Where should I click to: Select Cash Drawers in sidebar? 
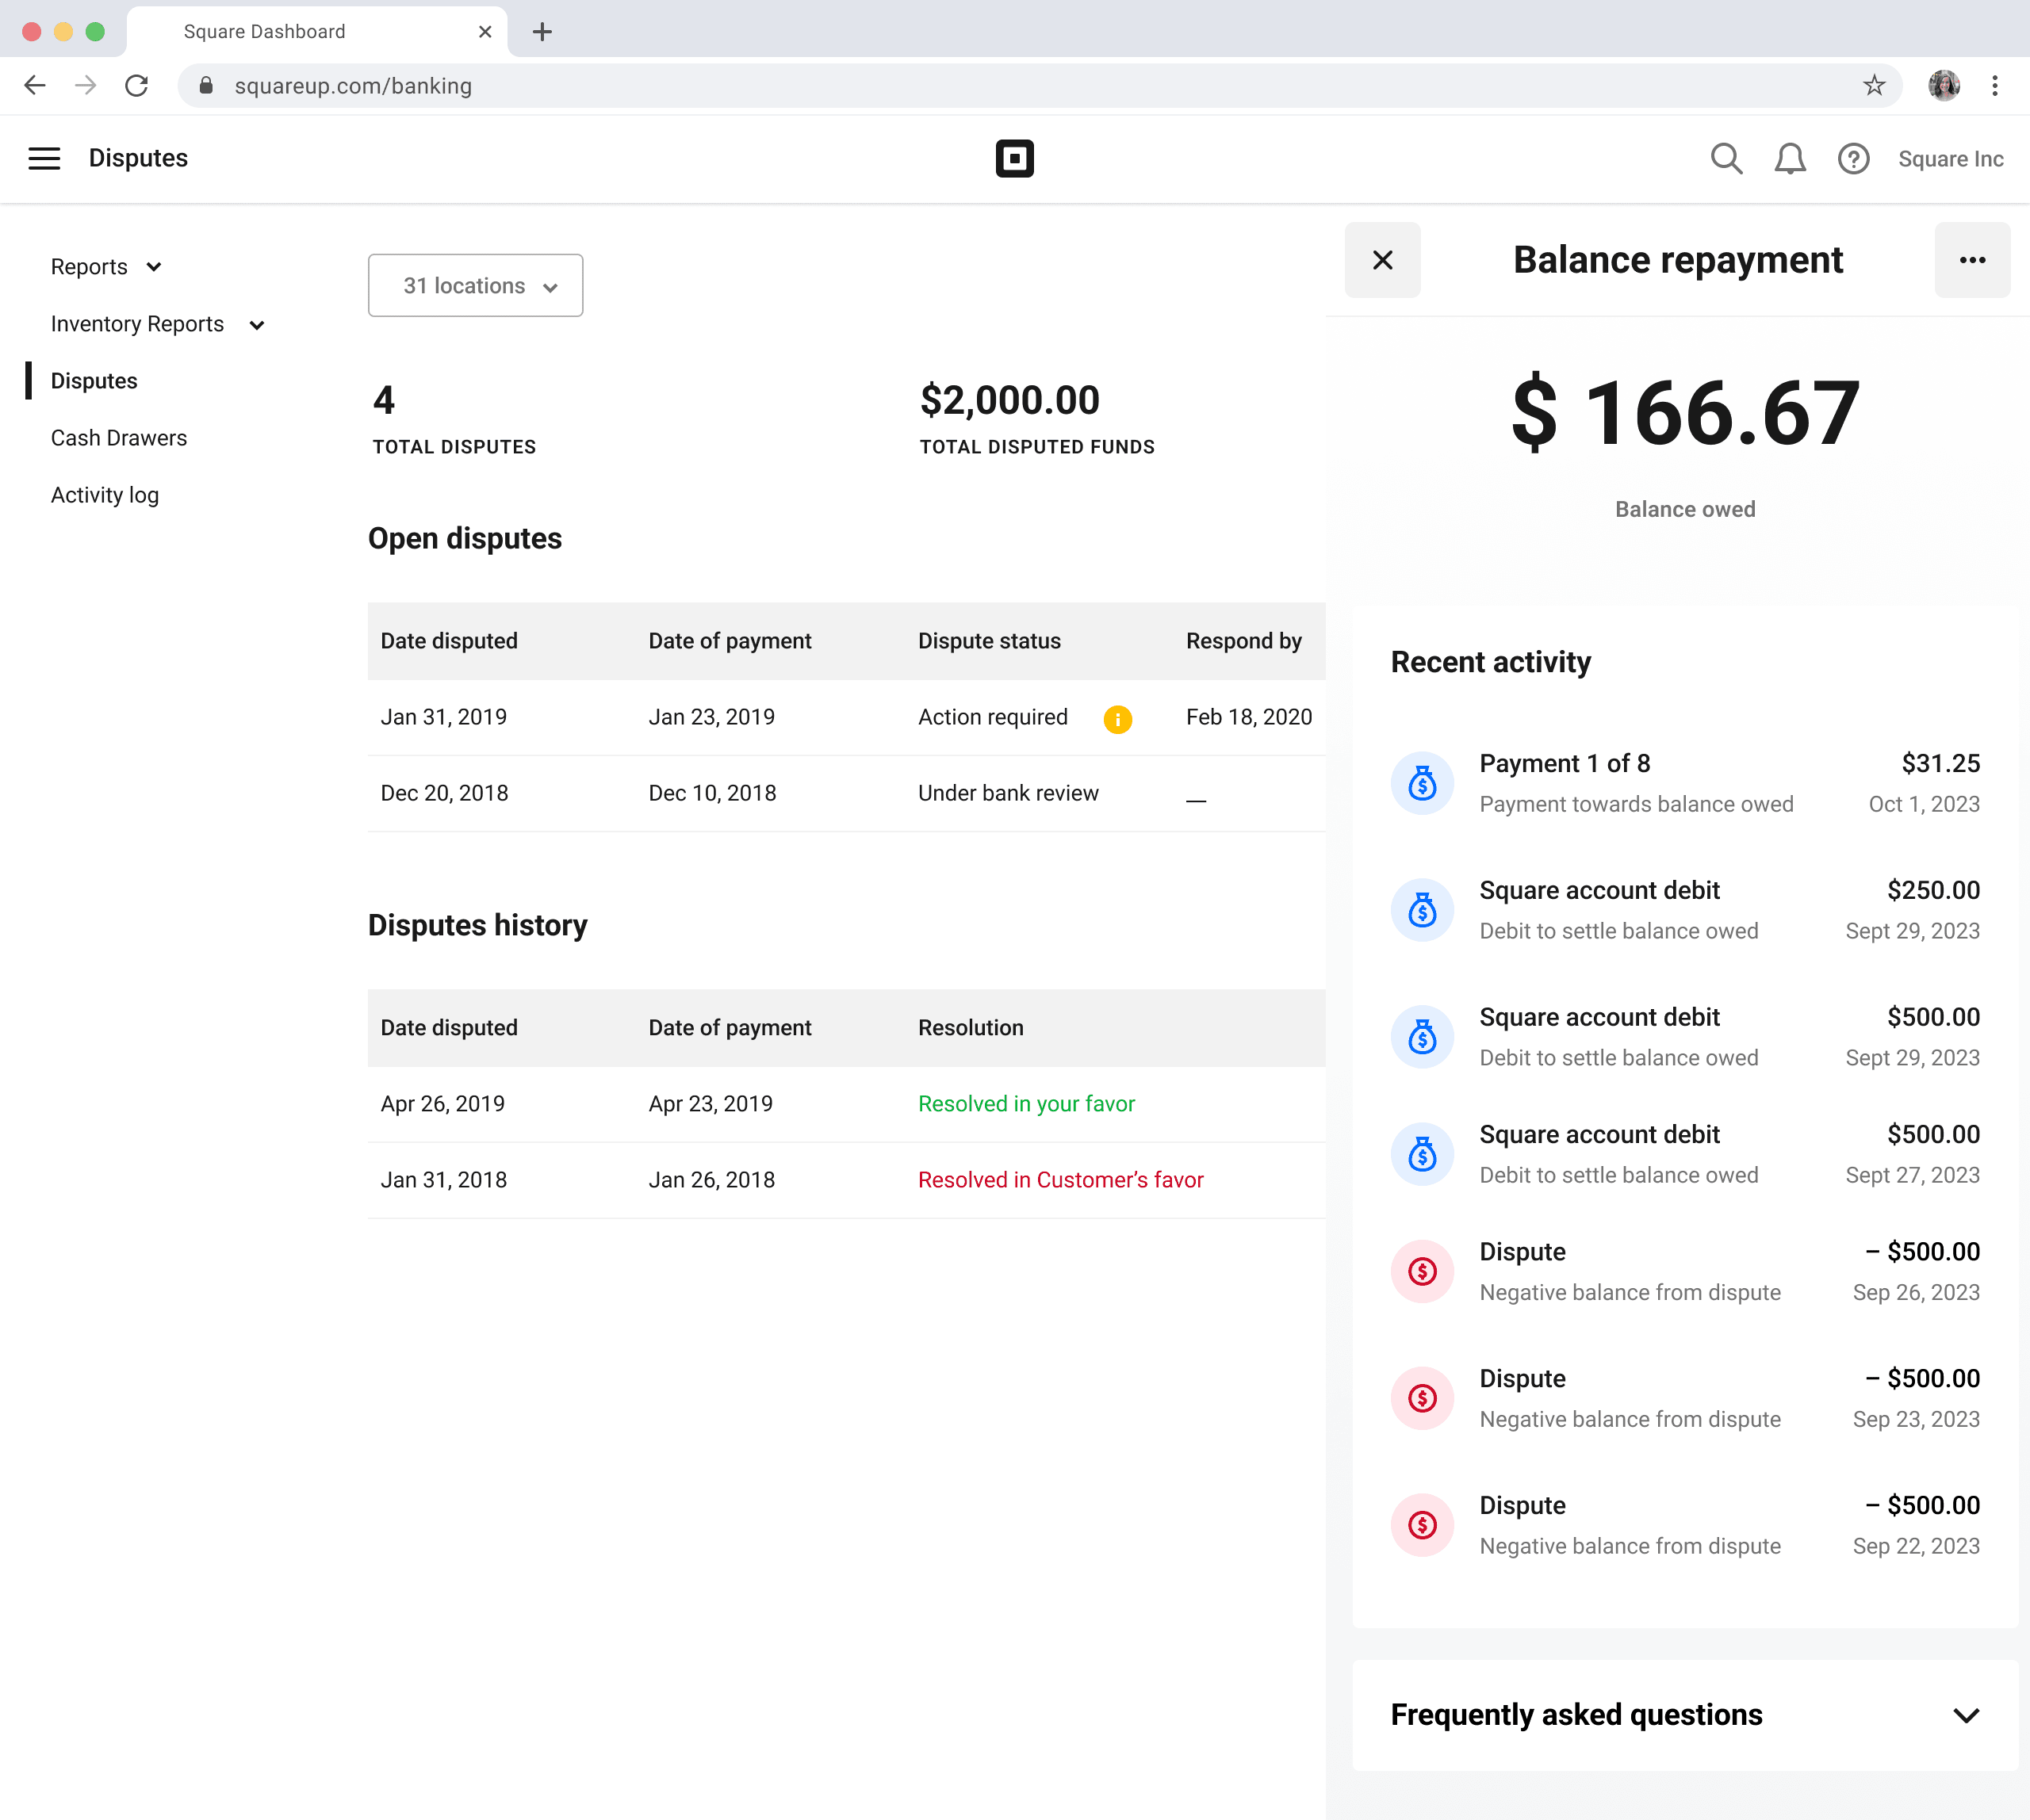pos(118,438)
